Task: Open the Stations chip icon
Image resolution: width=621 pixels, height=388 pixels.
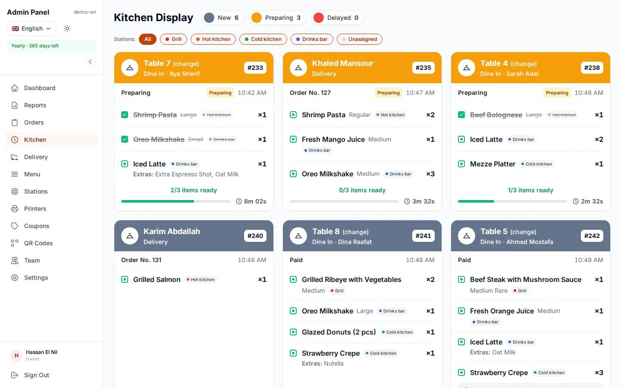Action: click(x=15, y=191)
